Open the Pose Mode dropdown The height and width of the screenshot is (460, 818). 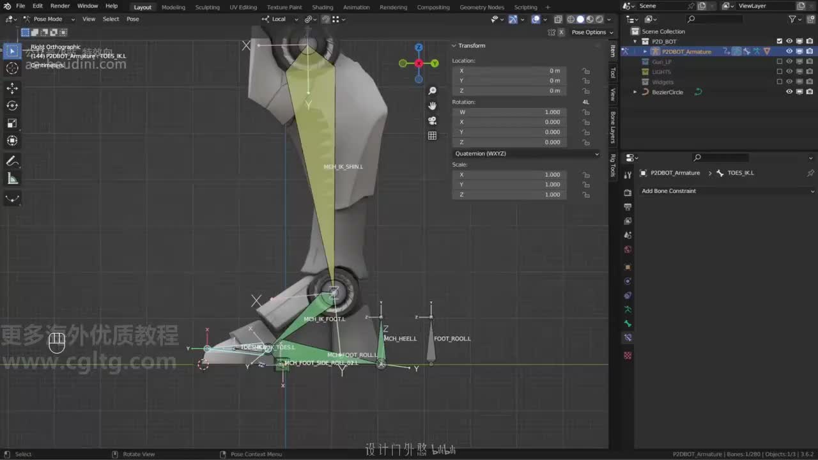(49, 19)
